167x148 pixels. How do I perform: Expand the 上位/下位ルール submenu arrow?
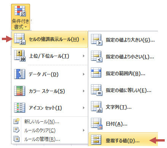pyautogui.click(x=84, y=56)
